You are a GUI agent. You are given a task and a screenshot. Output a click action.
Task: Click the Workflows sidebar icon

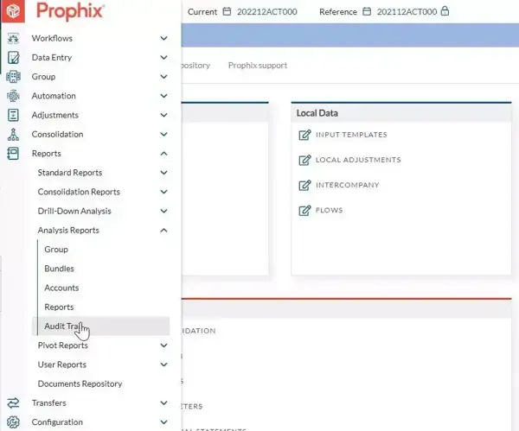tap(13, 38)
